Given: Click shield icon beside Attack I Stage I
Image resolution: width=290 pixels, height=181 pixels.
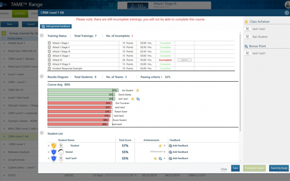Looking at the screenshot, I should [49, 43].
